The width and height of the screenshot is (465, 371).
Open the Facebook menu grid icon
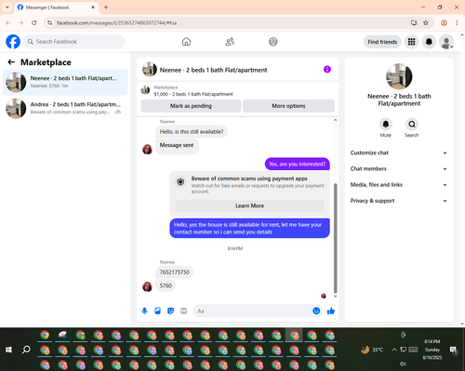tap(411, 42)
